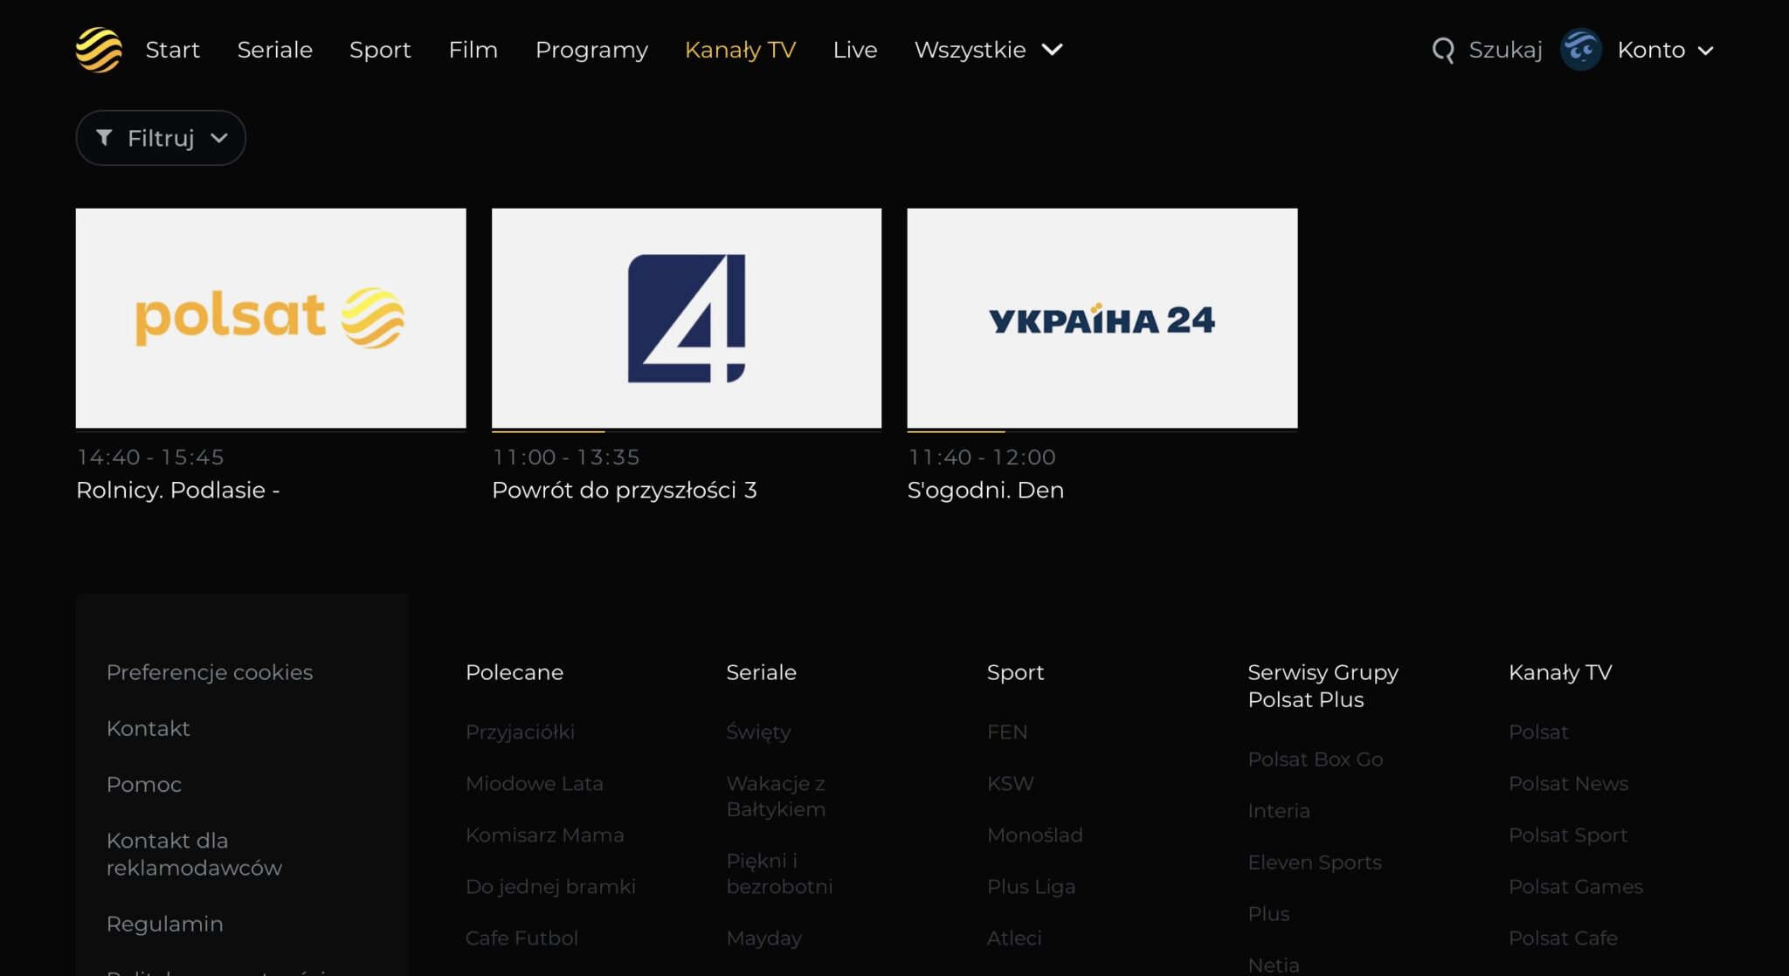Expand the Konto dropdown
This screenshot has width=1789, height=976.
tap(1667, 50)
